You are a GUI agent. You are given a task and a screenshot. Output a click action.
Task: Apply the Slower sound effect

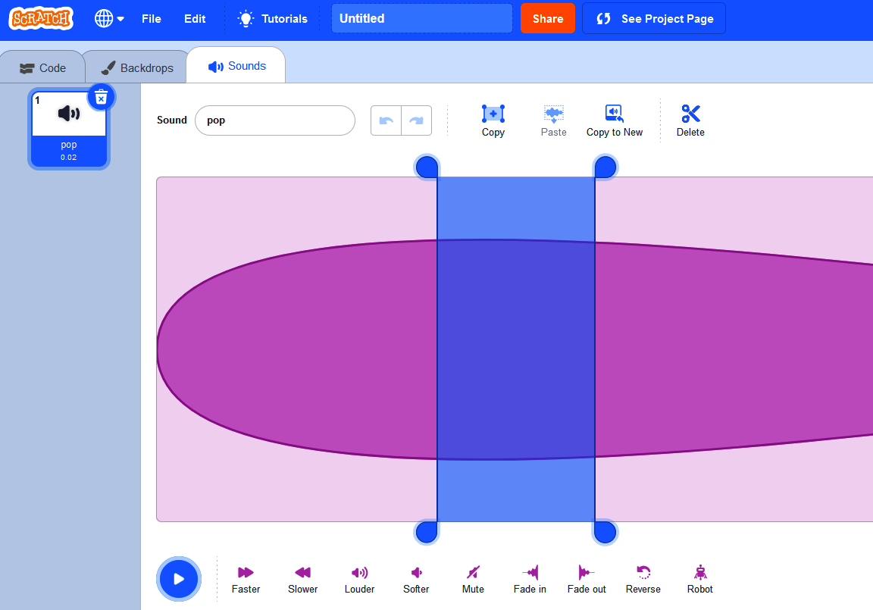(302, 578)
